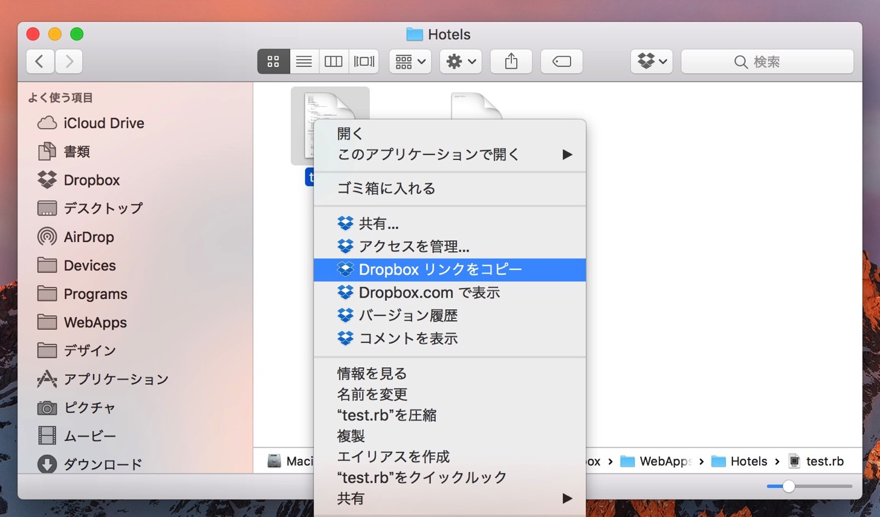Screen dimensions: 880x517
Task: Click test.rb in the path bar
Action: (x=816, y=461)
